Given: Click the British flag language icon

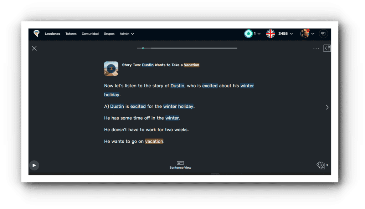Looking at the screenshot, I should coord(271,34).
